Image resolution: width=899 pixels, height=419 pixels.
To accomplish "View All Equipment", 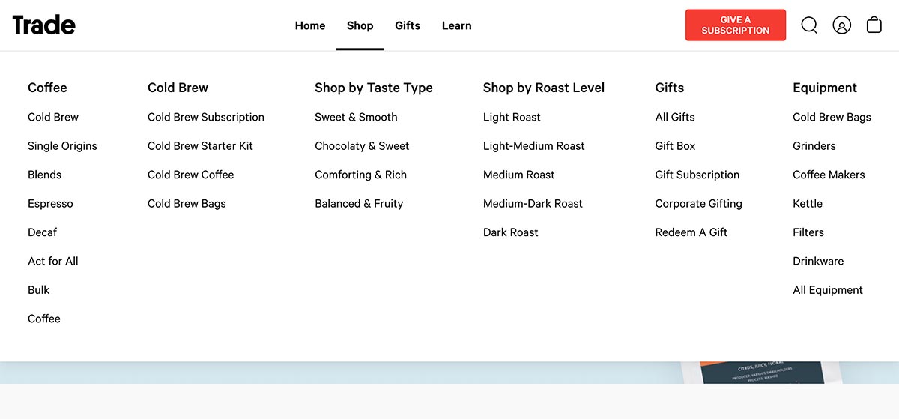I will [828, 290].
